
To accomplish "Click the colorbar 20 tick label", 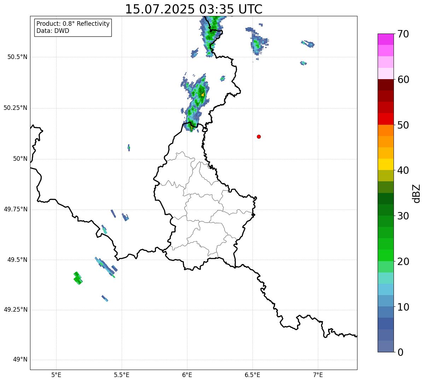I will pos(403,261).
